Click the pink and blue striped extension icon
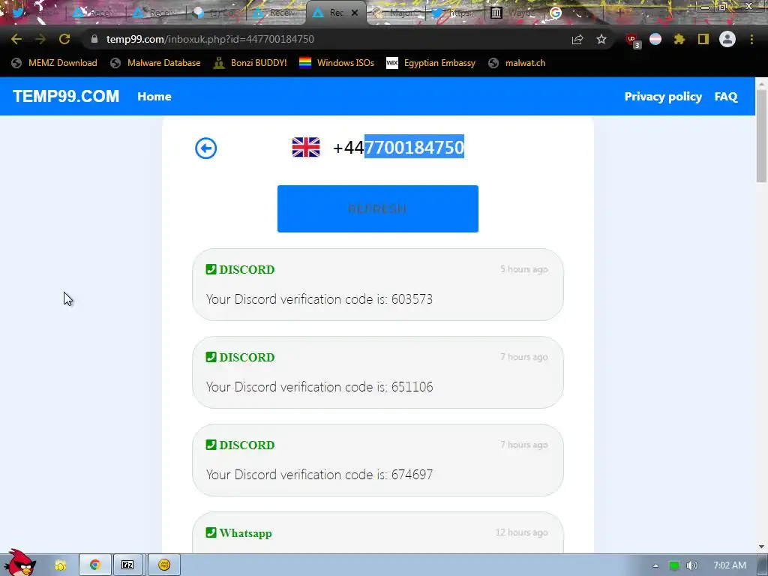Viewport: 768px width, 576px height. (655, 39)
